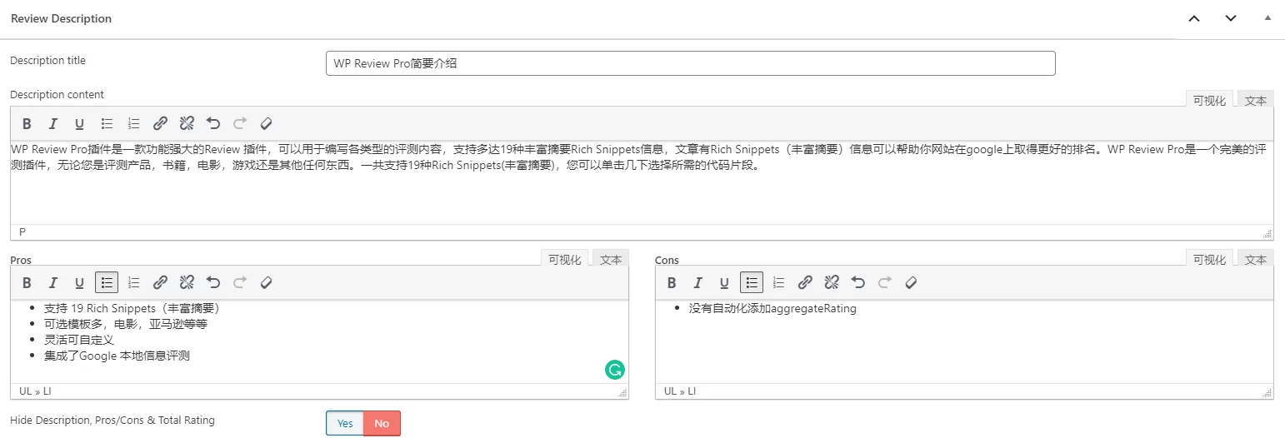Set Hide Description toggle to Yes
This screenshot has width=1285, height=438.
tap(345, 423)
